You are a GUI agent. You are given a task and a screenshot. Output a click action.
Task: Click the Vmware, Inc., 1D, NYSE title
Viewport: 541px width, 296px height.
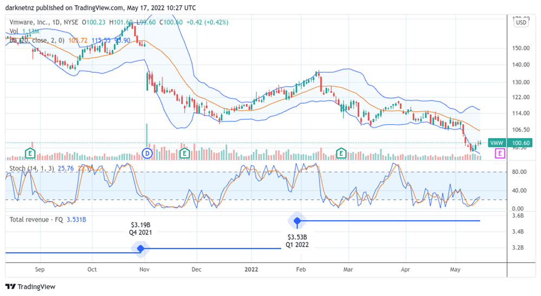(x=44, y=22)
